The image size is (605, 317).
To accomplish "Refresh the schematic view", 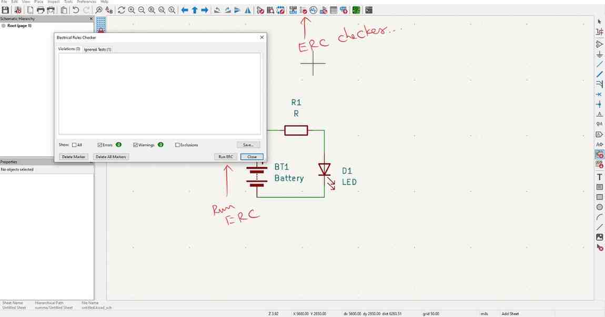I will 122,11.
